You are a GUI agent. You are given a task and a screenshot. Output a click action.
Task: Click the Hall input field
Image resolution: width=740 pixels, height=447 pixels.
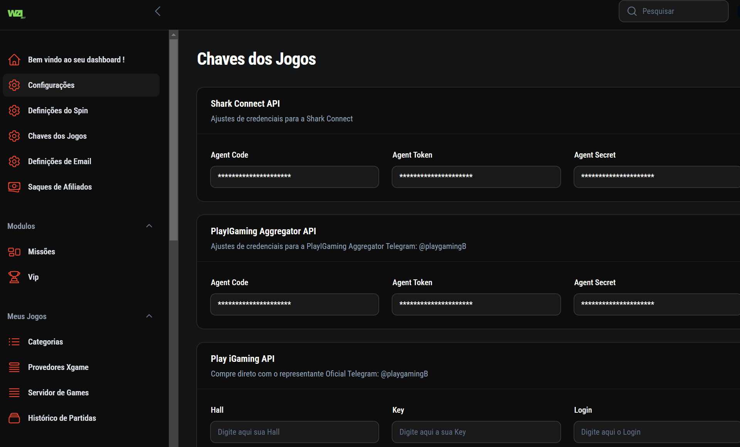tap(294, 432)
